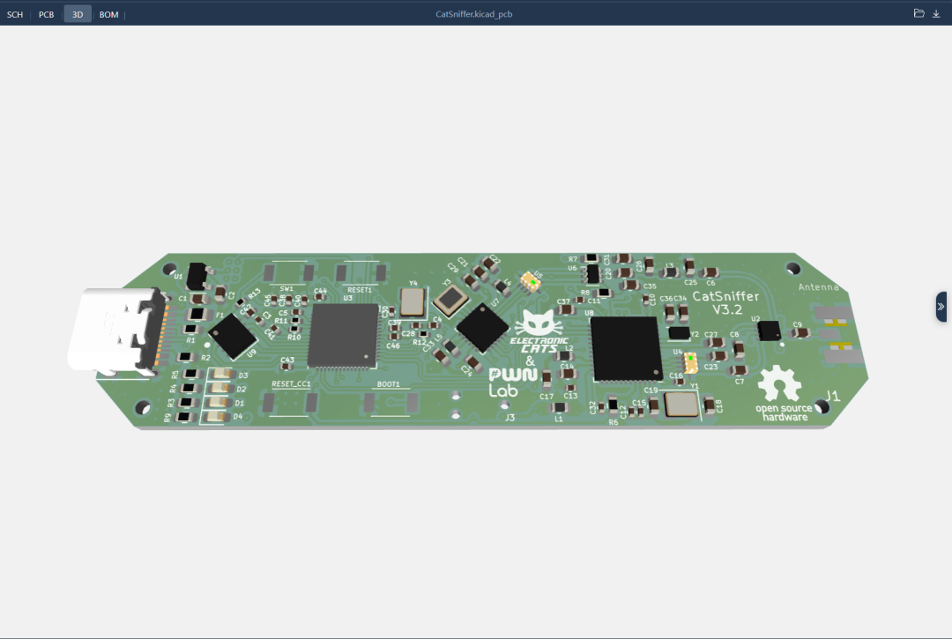Click the CatSniffer.kicad_pcb file title
The height and width of the screenshot is (639, 952).
[x=474, y=14]
